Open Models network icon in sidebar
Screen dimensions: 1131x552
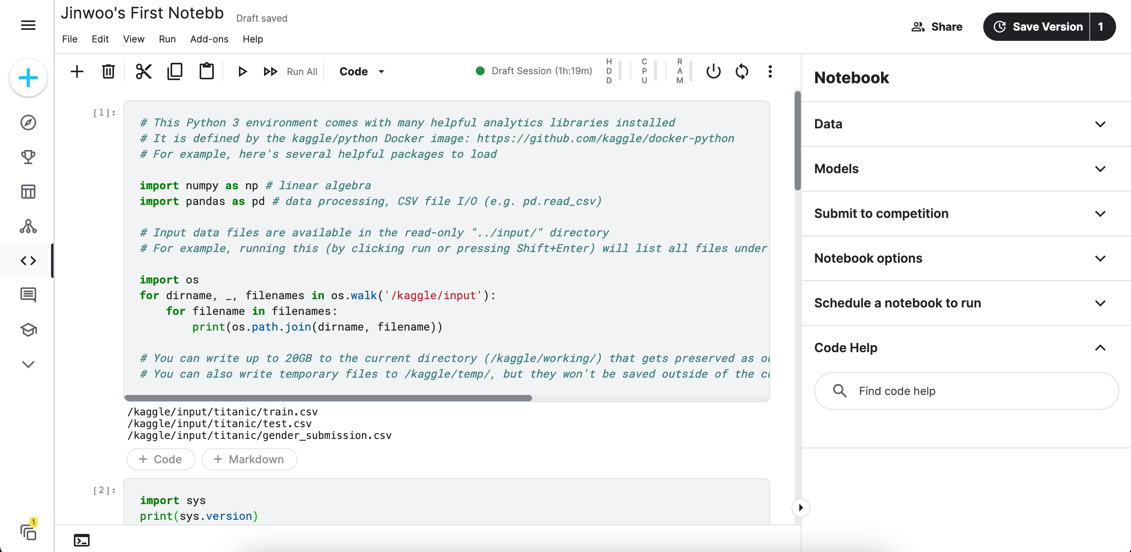(x=28, y=226)
